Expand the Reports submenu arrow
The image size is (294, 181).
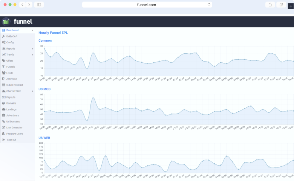33,48
